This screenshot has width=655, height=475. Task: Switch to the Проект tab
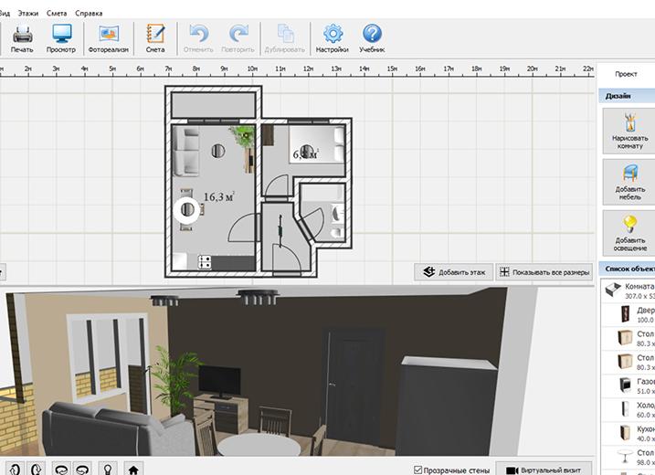(x=626, y=74)
